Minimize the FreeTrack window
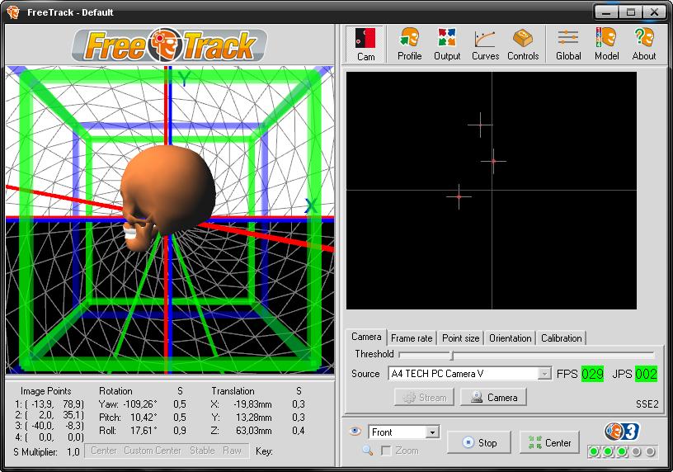673x472 pixels. click(606, 12)
